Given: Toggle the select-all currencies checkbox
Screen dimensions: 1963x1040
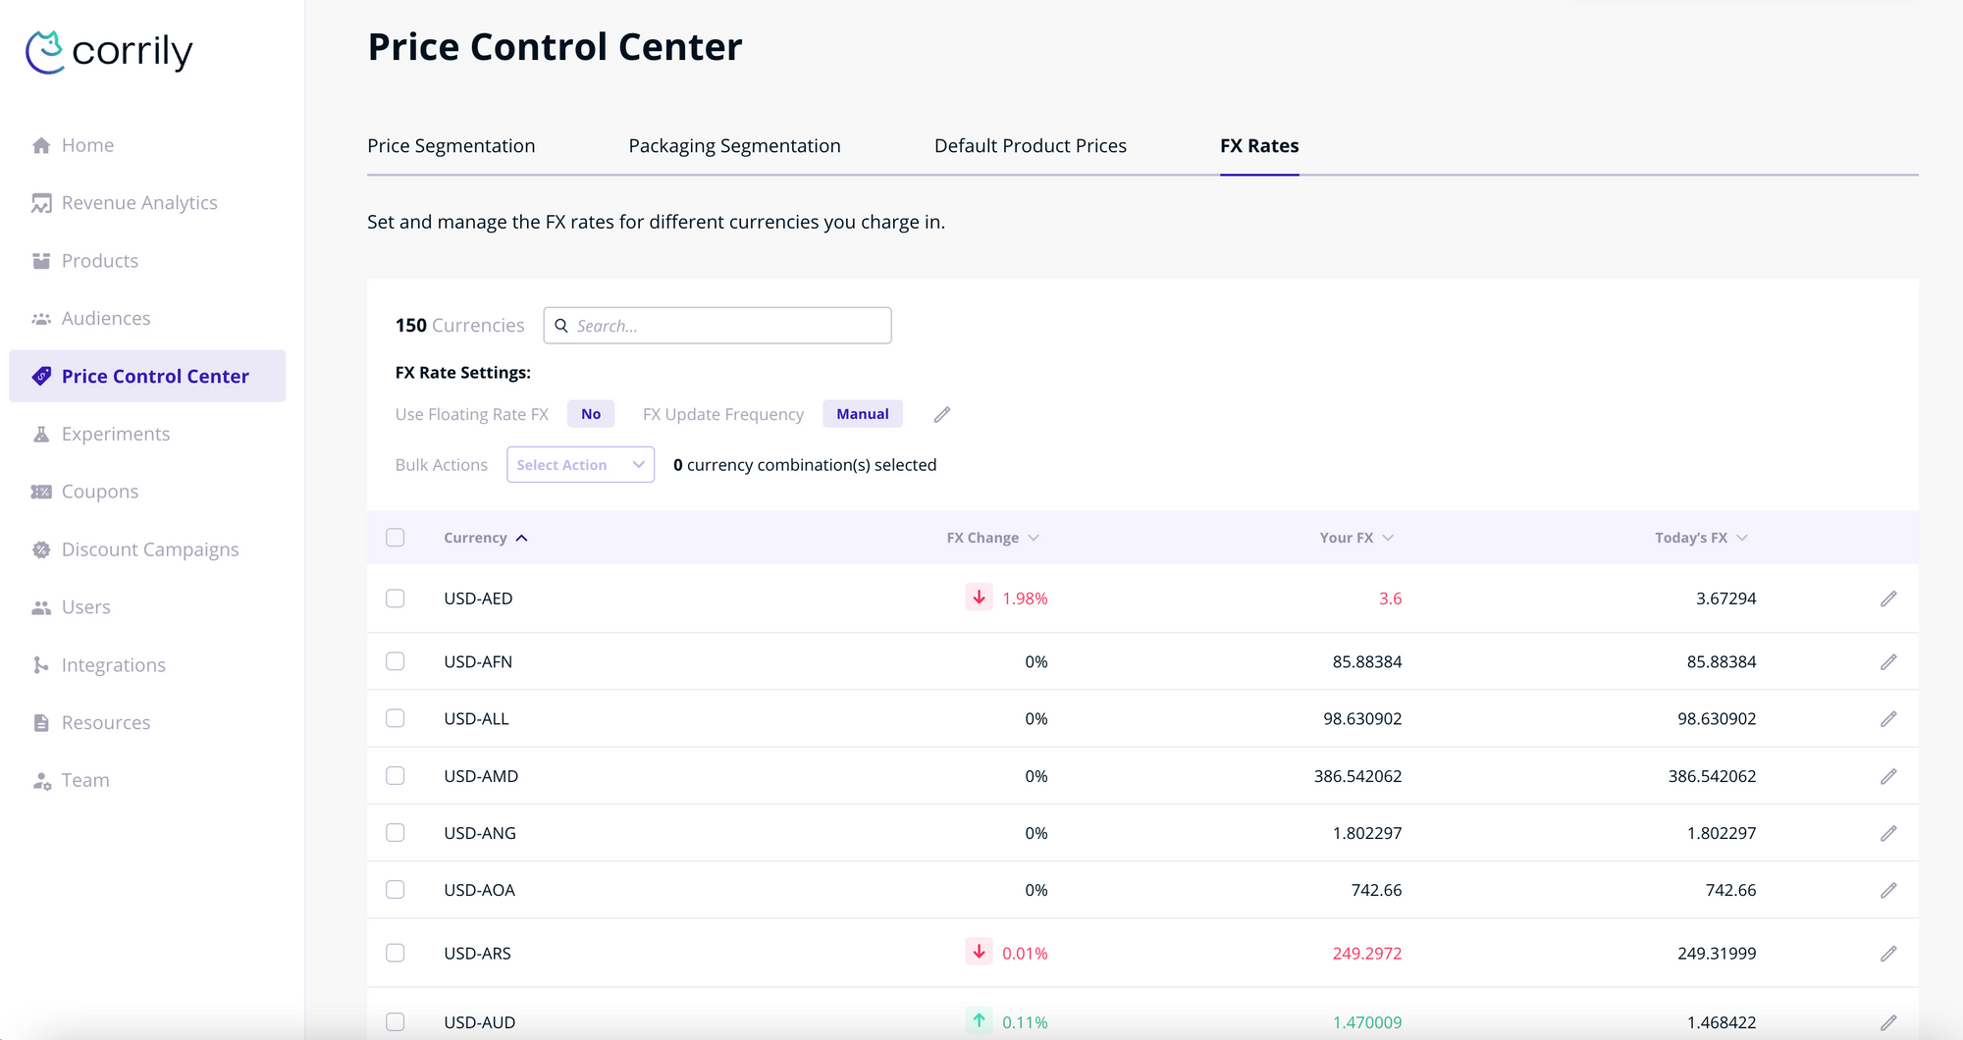Looking at the screenshot, I should (396, 538).
